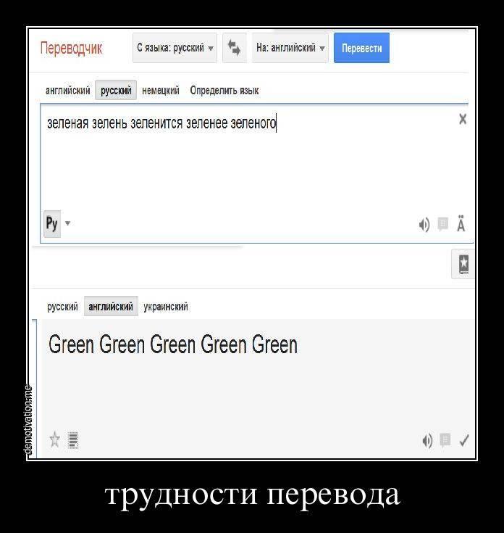The height and width of the screenshot is (533, 504).
Task: Show transliteration Ä icon
Action: tap(461, 223)
